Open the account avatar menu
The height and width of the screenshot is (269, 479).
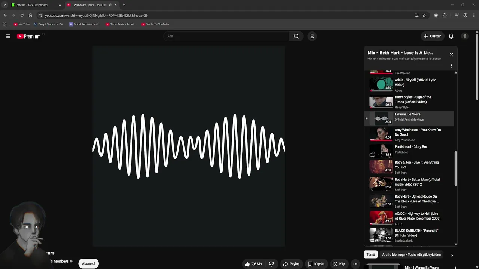click(x=465, y=36)
